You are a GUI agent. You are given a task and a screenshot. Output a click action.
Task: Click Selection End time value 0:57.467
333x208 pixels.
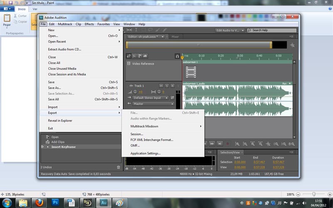tap(259, 162)
